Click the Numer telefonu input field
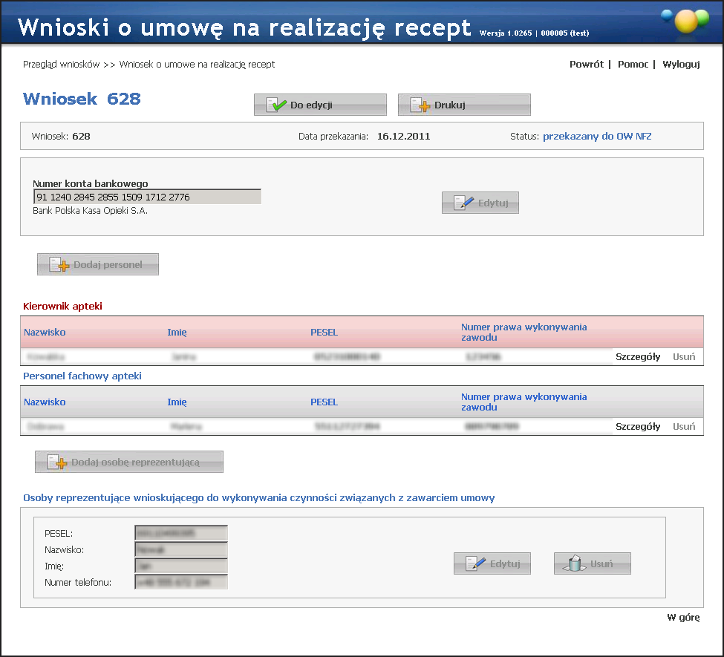The width and height of the screenshot is (724, 657). coord(180,583)
